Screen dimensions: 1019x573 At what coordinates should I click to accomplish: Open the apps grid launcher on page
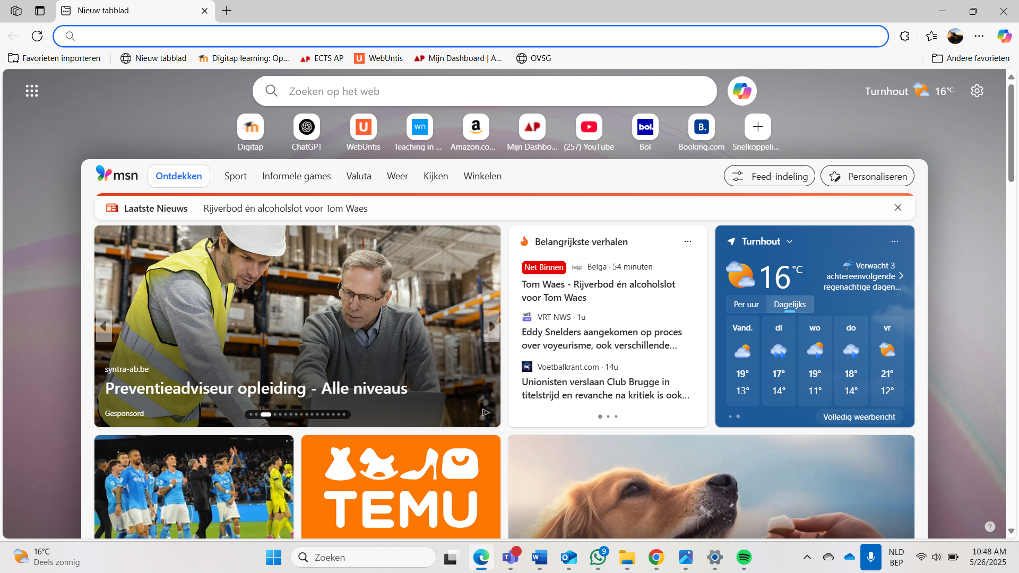(x=32, y=91)
